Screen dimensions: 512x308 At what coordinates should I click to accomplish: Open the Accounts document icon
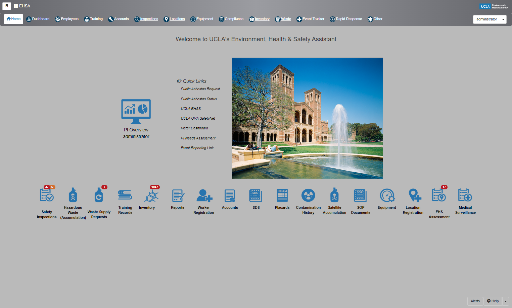coord(230,196)
